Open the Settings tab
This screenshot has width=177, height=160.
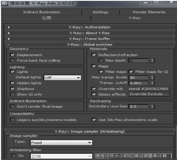click(x=100, y=12)
